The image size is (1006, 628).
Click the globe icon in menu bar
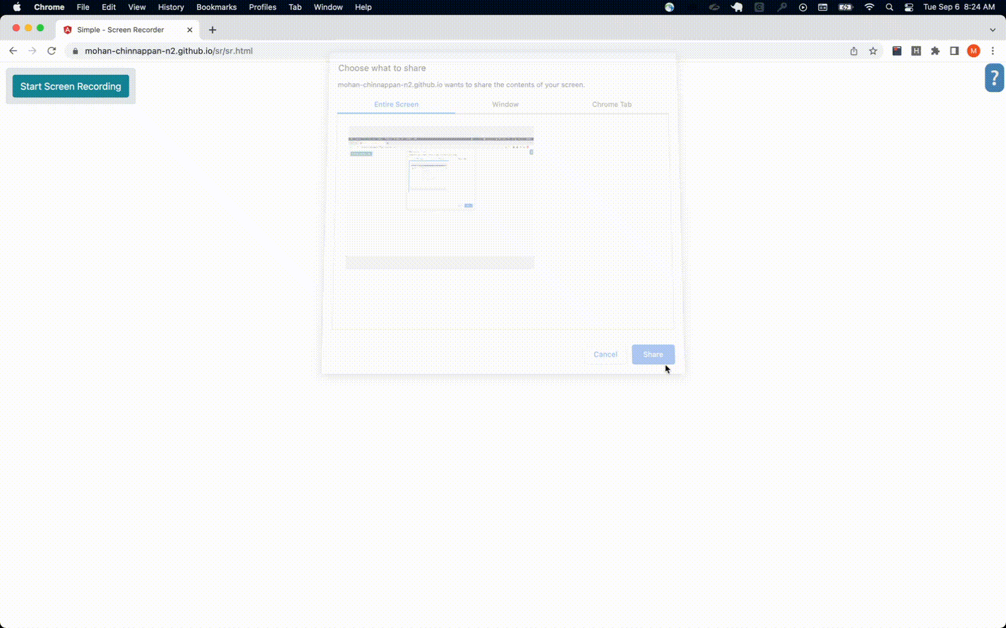[669, 7]
